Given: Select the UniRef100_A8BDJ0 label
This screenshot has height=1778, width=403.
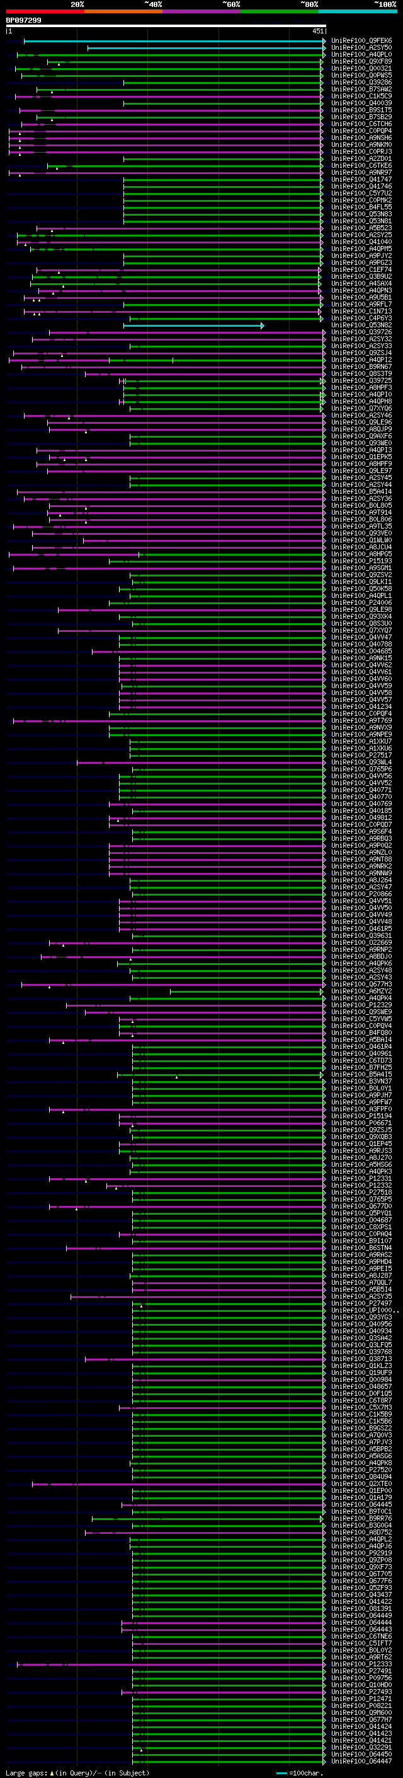Looking at the screenshot, I should coord(361,957).
